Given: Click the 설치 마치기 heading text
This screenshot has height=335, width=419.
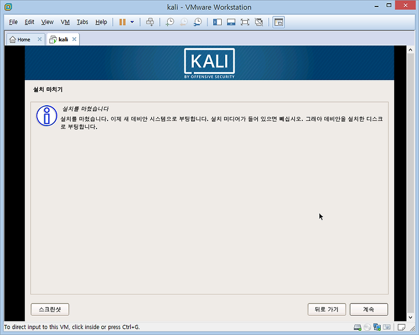Looking at the screenshot, I should [48, 90].
